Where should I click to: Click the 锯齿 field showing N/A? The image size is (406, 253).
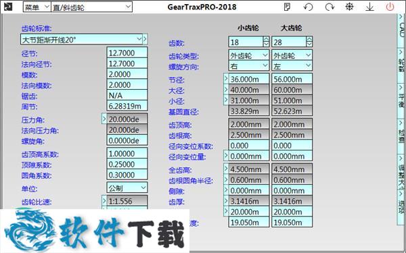(x=127, y=95)
